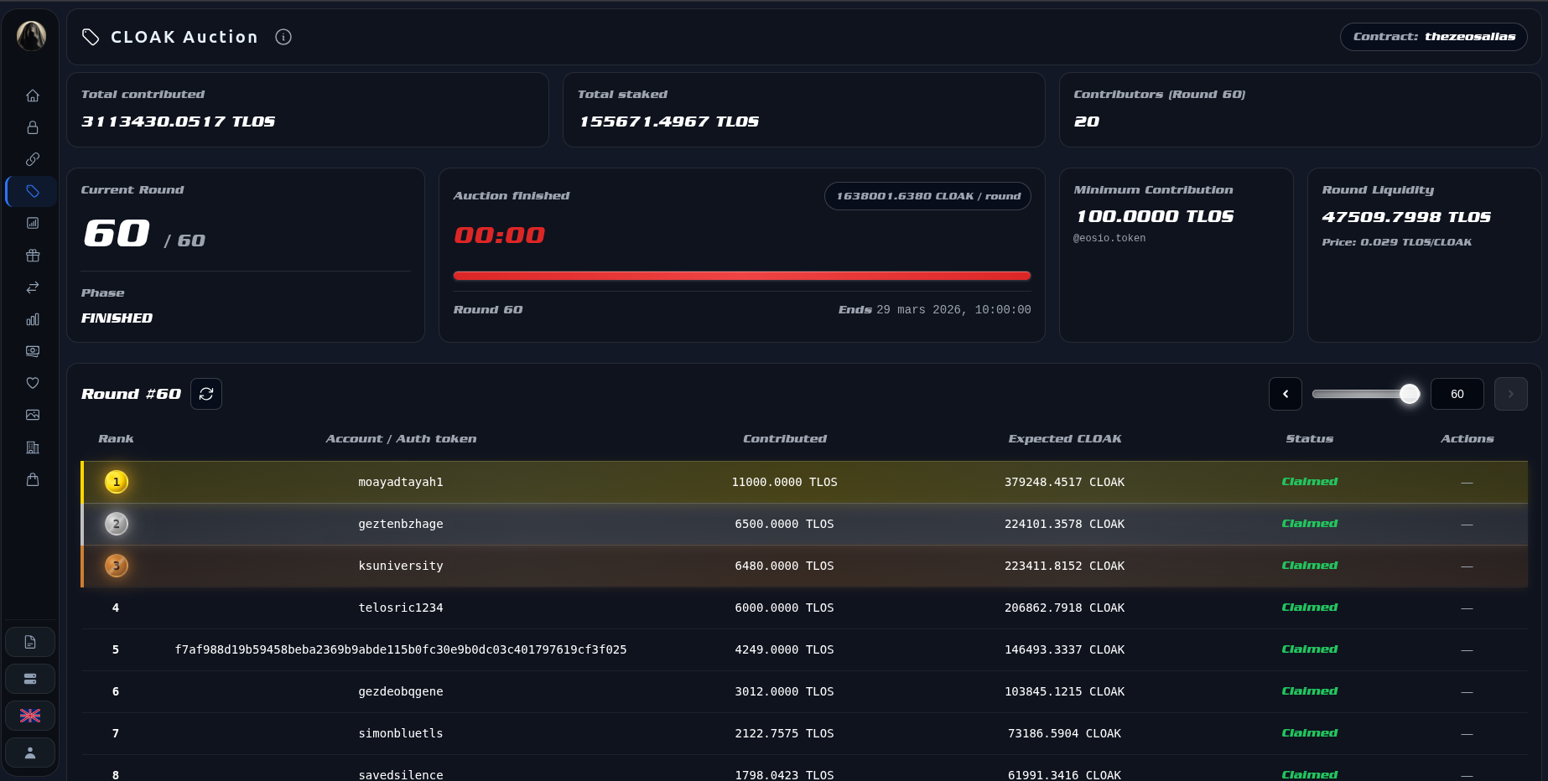Open the gift box sidebar icon
The width and height of the screenshot is (1548, 781).
(33, 256)
